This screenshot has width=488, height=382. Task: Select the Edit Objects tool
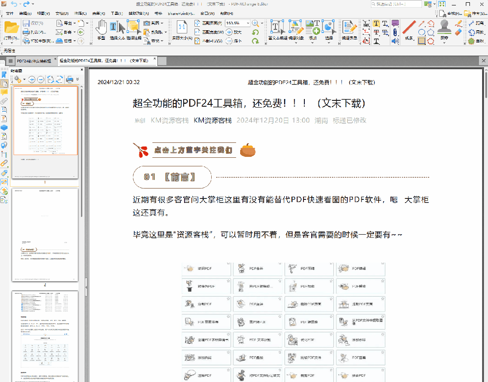(x=296, y=30)
